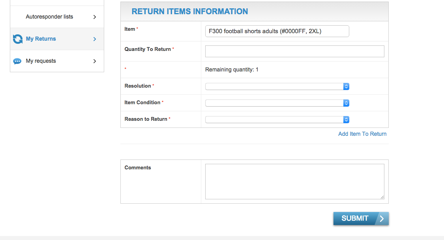
Task: Click the Comments box resize handle
Action: pyautogui.click(x=382, y=197)
